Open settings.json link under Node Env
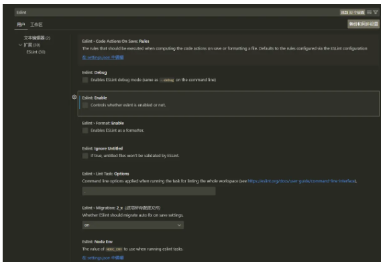Viewport: 387px width, 262px height. [x=103, y=258]
